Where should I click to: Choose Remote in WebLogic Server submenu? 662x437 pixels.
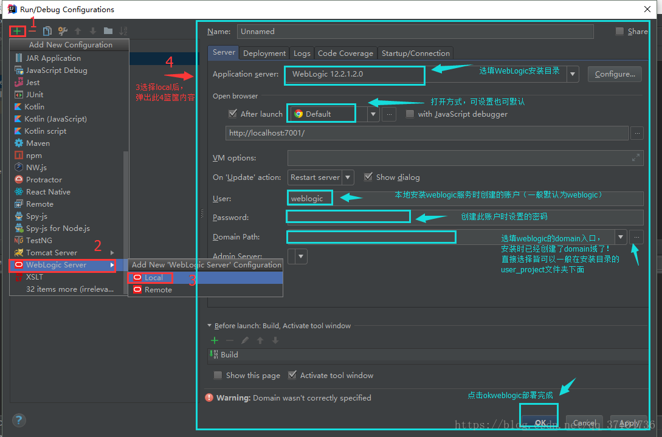click(x=205, y=290)
